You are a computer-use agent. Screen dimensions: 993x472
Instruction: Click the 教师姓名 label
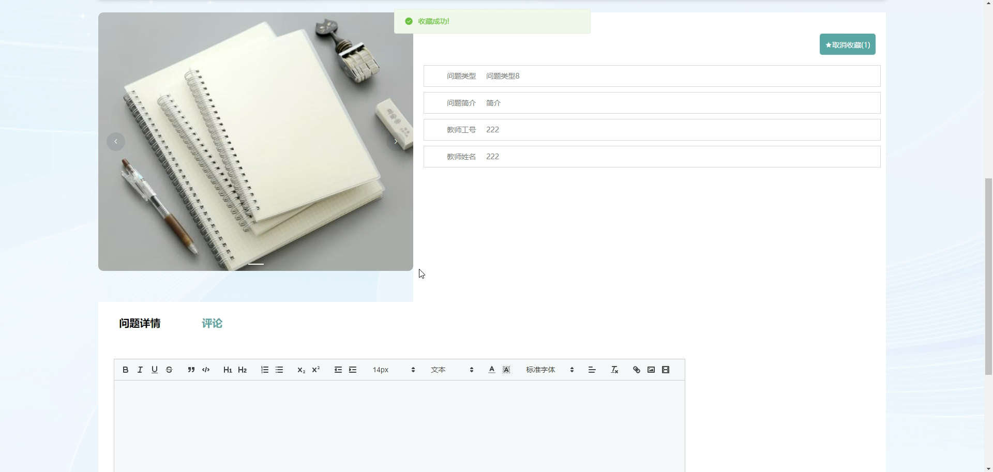click(461, 157)
